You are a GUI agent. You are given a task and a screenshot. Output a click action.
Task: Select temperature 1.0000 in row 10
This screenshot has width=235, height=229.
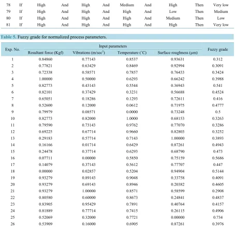132,118
